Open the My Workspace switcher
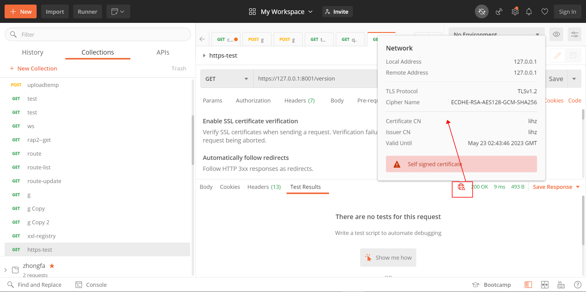The width and height of the screenshot is (586, 292). 281,12
